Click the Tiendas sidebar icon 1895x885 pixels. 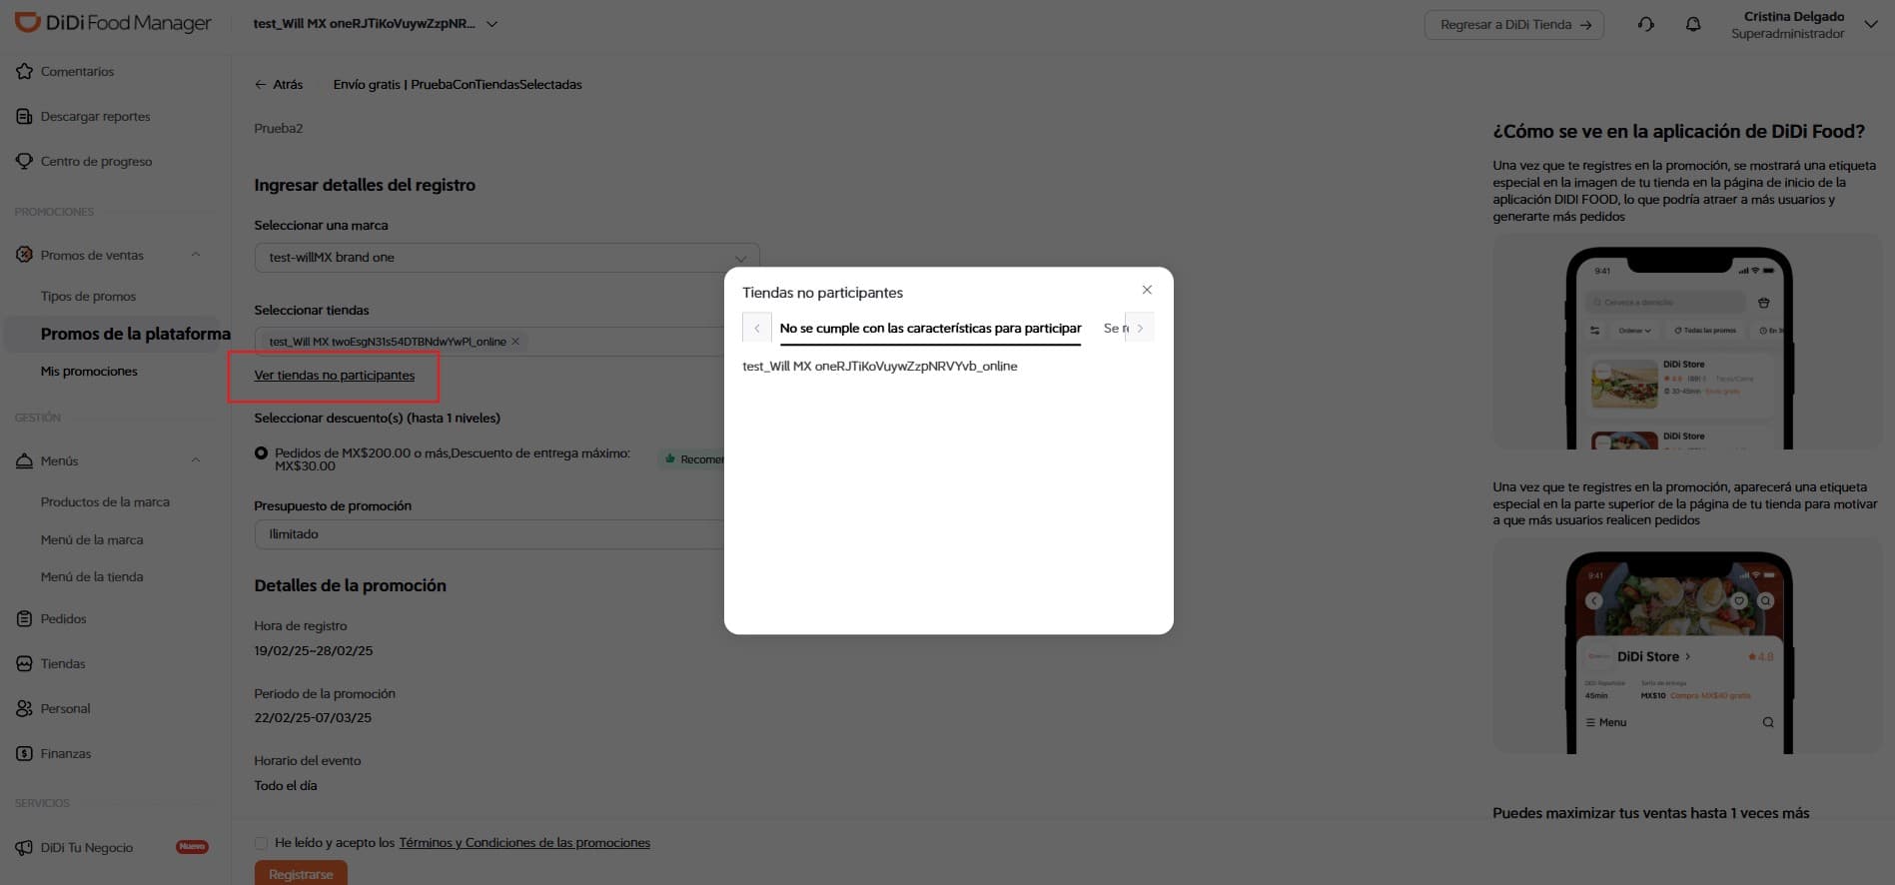[24, 663]
